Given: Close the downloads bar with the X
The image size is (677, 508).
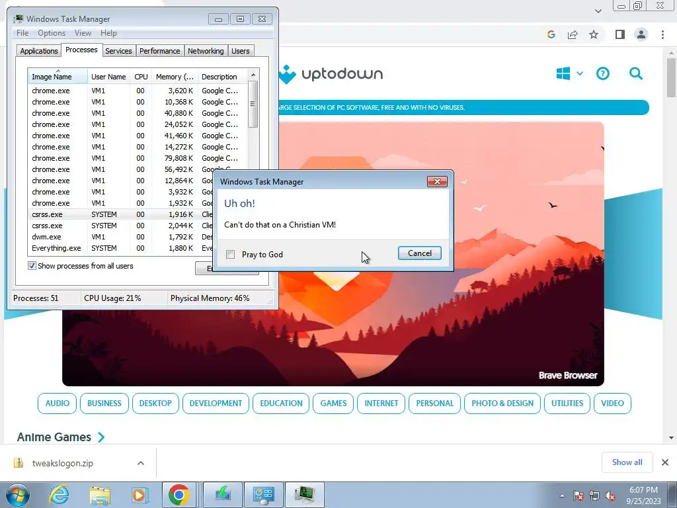Looking at the screenshot, I should (665, 462).
